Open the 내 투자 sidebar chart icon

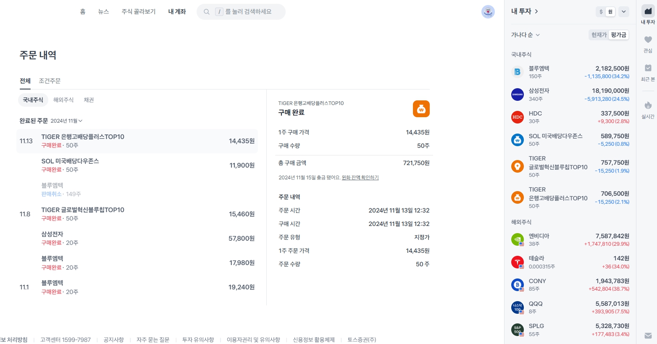(648, 11)
